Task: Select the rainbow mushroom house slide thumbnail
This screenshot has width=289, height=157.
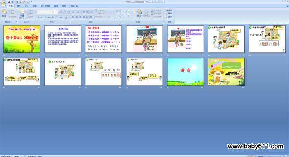Action: [x=226, y=72]
